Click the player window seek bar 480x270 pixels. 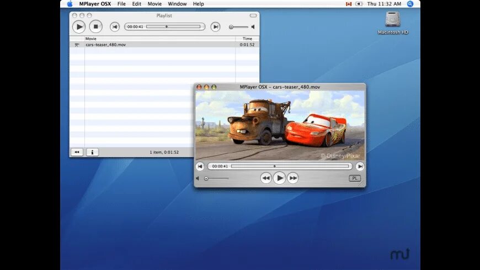[x=290, y=166]
